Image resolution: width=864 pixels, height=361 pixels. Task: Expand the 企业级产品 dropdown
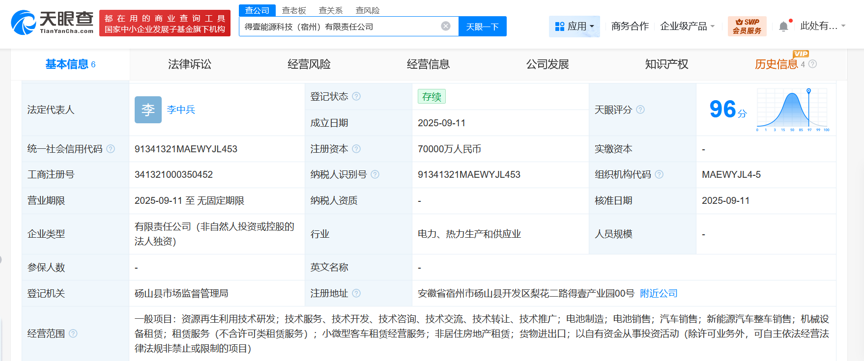point(687,26)
